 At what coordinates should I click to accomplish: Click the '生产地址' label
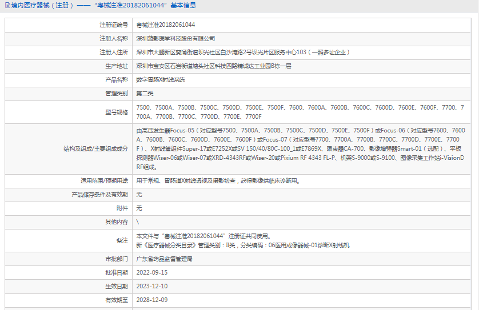117,66
